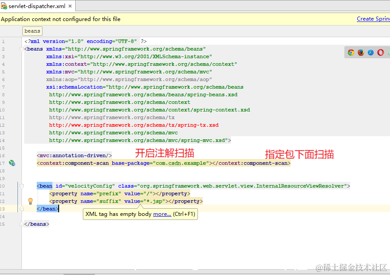Click the closing </beans> tag
The width and height of the screenshot is (390, 275).
coord(37,224)
